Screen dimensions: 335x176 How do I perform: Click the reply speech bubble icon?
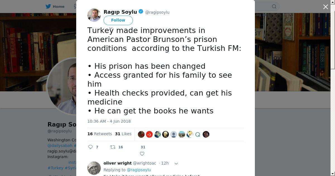coord(90,147)
